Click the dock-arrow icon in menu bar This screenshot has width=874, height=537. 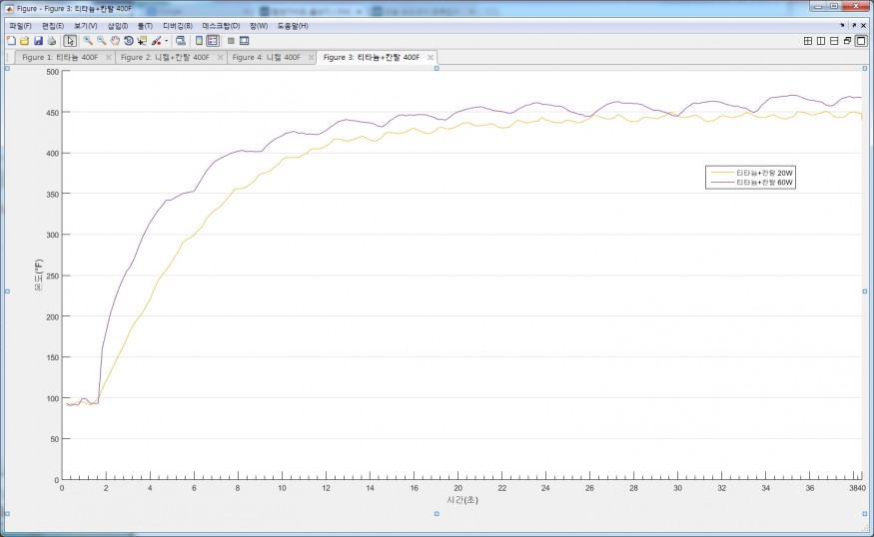pos(842,25)
